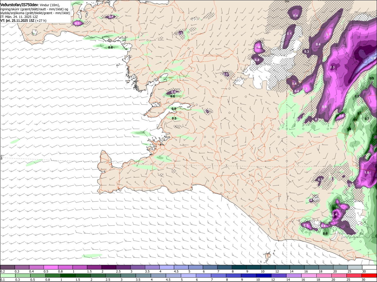The width and height of the screenshot is (377, 282).
Task: Select the 'Vindur (10m)' header label
Action: pyautogui.click(x=49, y=5)
